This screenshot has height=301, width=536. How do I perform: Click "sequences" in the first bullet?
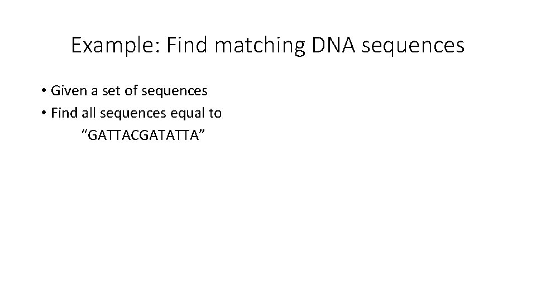(x=176, y=91)
